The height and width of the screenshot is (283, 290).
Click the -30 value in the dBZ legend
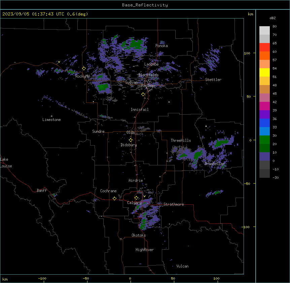coord(276,177)
